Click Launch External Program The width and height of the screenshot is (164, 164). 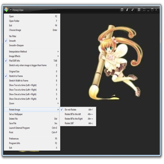pos(32,128)
